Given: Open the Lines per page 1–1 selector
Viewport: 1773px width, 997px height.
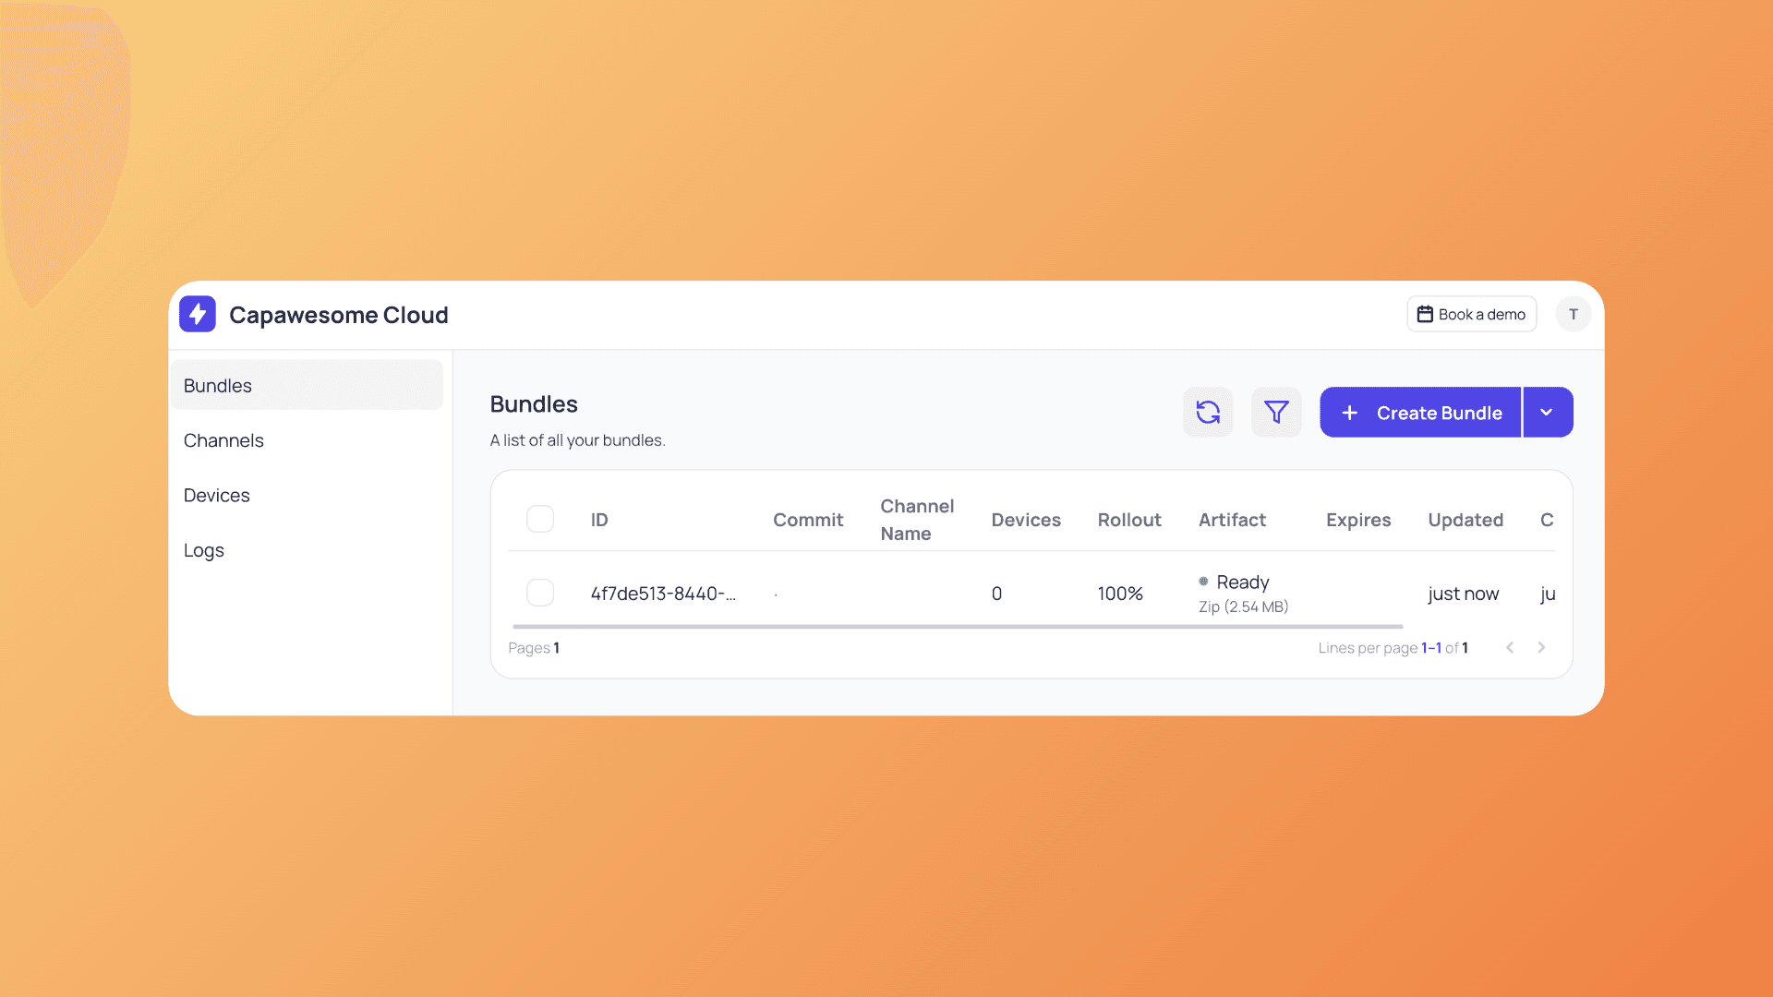Looking at the screenshot, I should [x=1430, y=648].
